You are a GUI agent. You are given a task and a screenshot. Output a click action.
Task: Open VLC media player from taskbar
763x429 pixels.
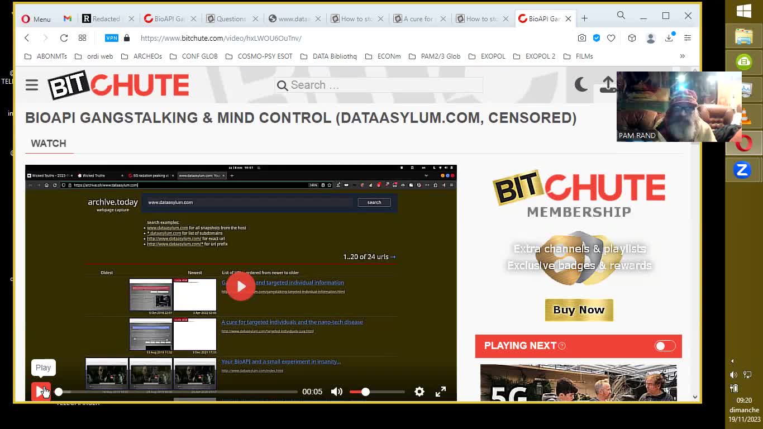(x=744, y=117)
